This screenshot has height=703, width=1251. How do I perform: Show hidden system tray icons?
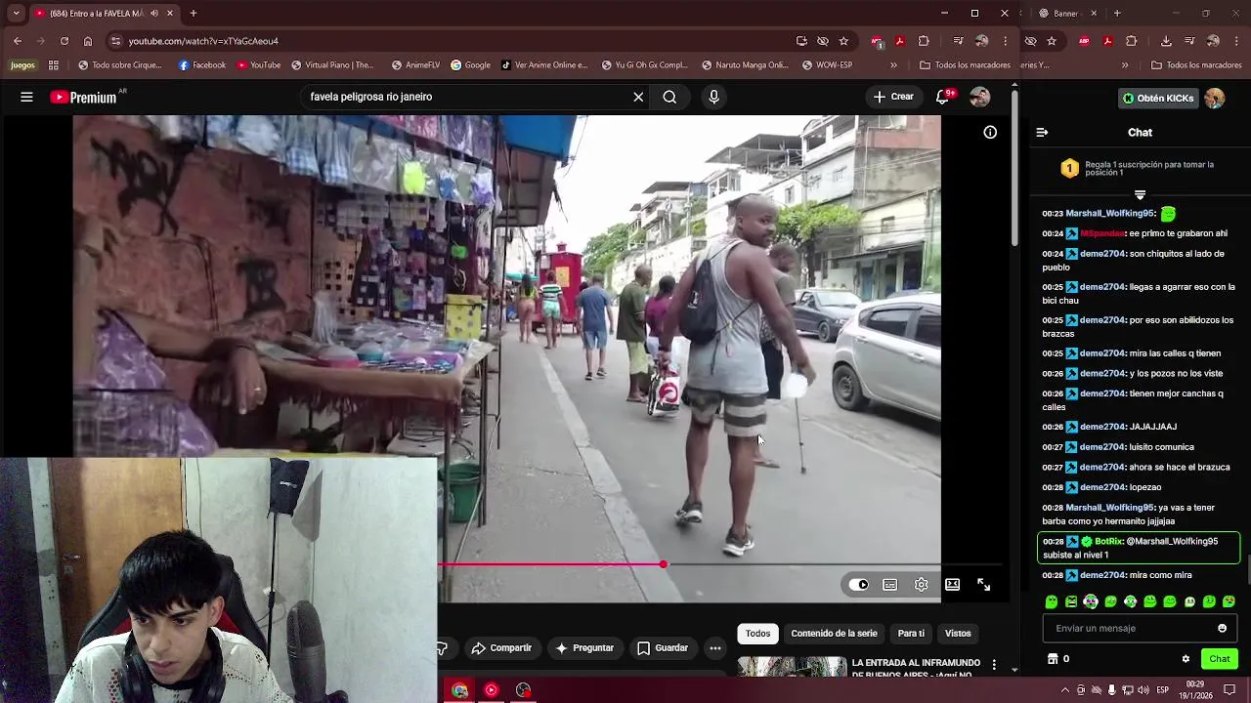point(1065,690)
